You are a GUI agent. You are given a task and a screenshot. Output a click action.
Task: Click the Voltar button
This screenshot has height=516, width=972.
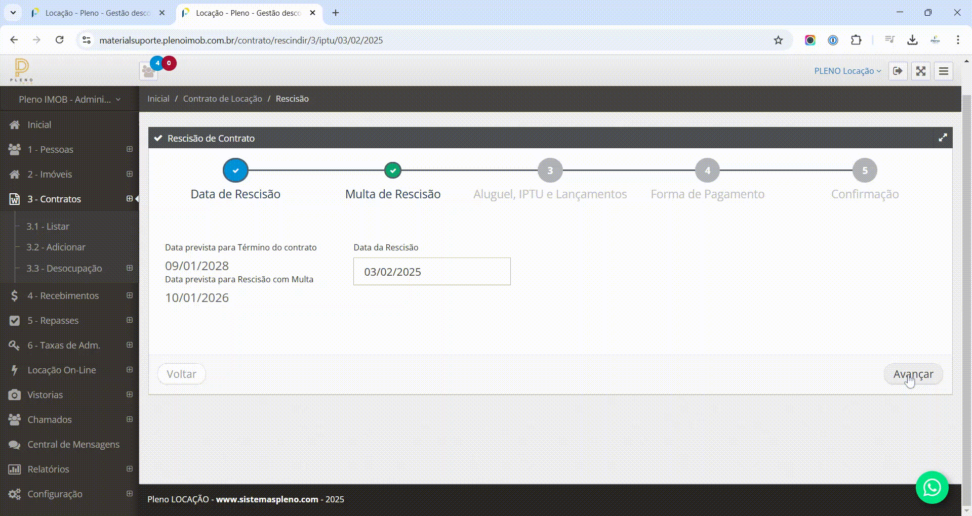click(181, 374)
